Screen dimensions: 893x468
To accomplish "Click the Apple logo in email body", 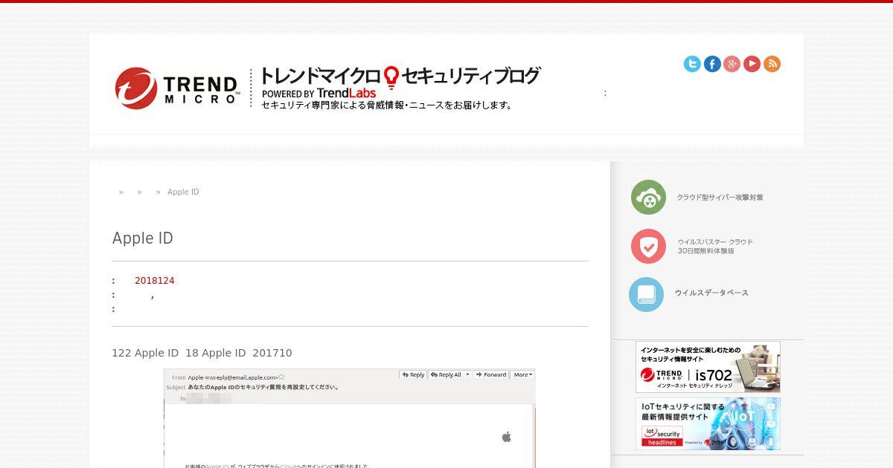I will (507, 437).
